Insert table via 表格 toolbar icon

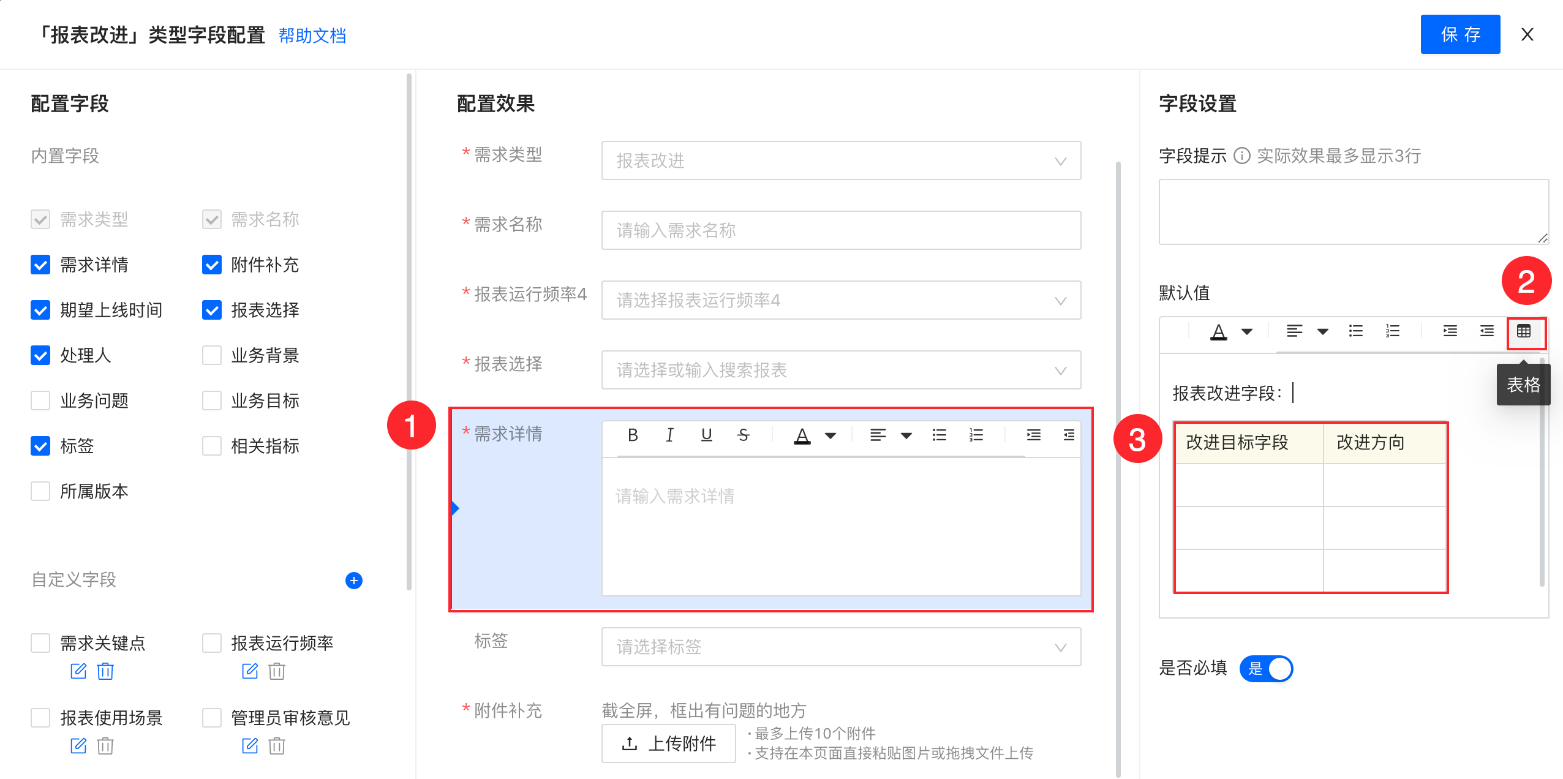coord(1524,332)
